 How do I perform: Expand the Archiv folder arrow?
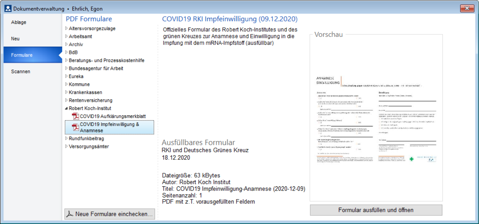[x=66, y=44]
